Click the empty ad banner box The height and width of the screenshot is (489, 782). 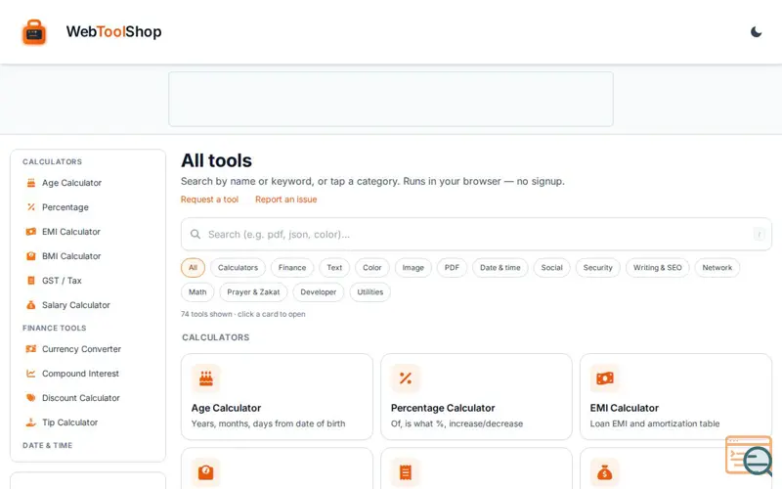pyautogui.click(x=391, y=99)
